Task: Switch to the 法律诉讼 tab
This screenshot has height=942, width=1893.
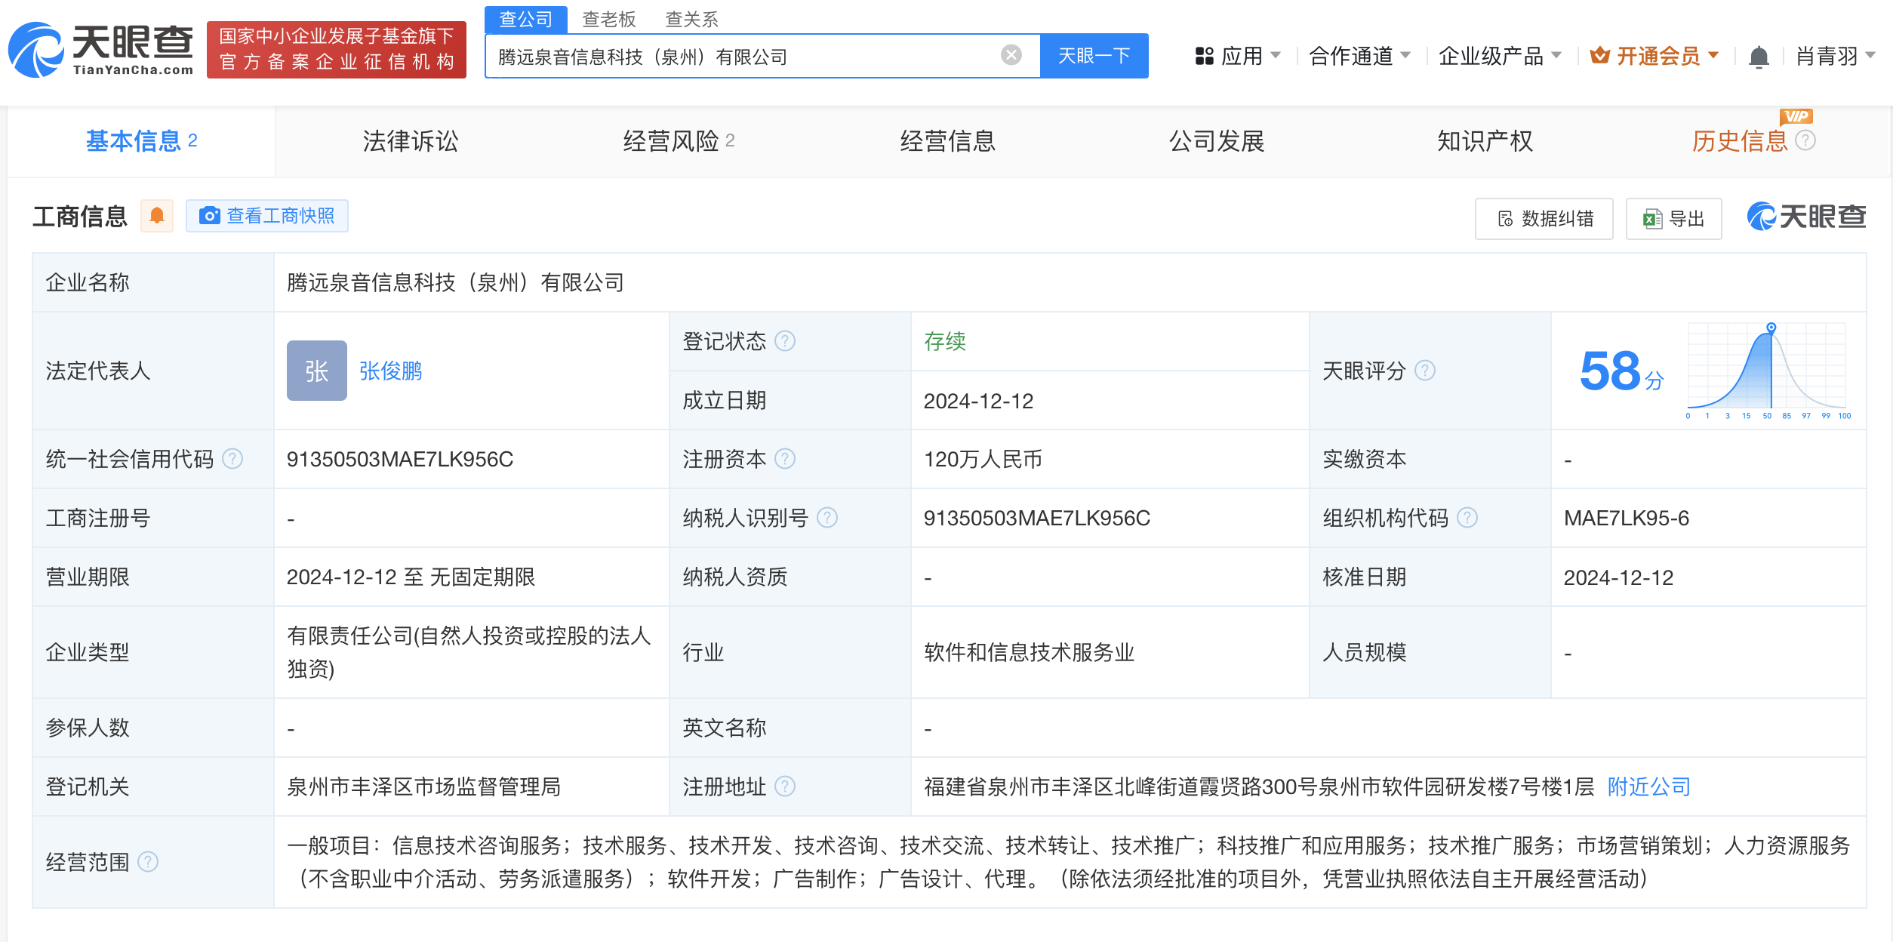Action: tap(410, 141)
